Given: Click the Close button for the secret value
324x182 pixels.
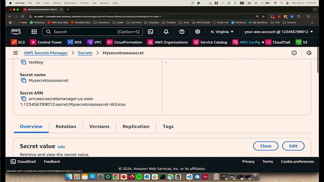Looking at the screenshot, I should 266,146.
